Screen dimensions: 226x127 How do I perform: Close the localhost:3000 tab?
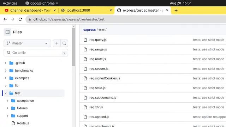[111, 10]
